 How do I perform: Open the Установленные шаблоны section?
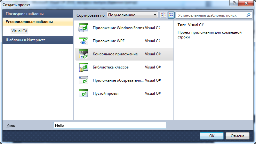(38, 22)
